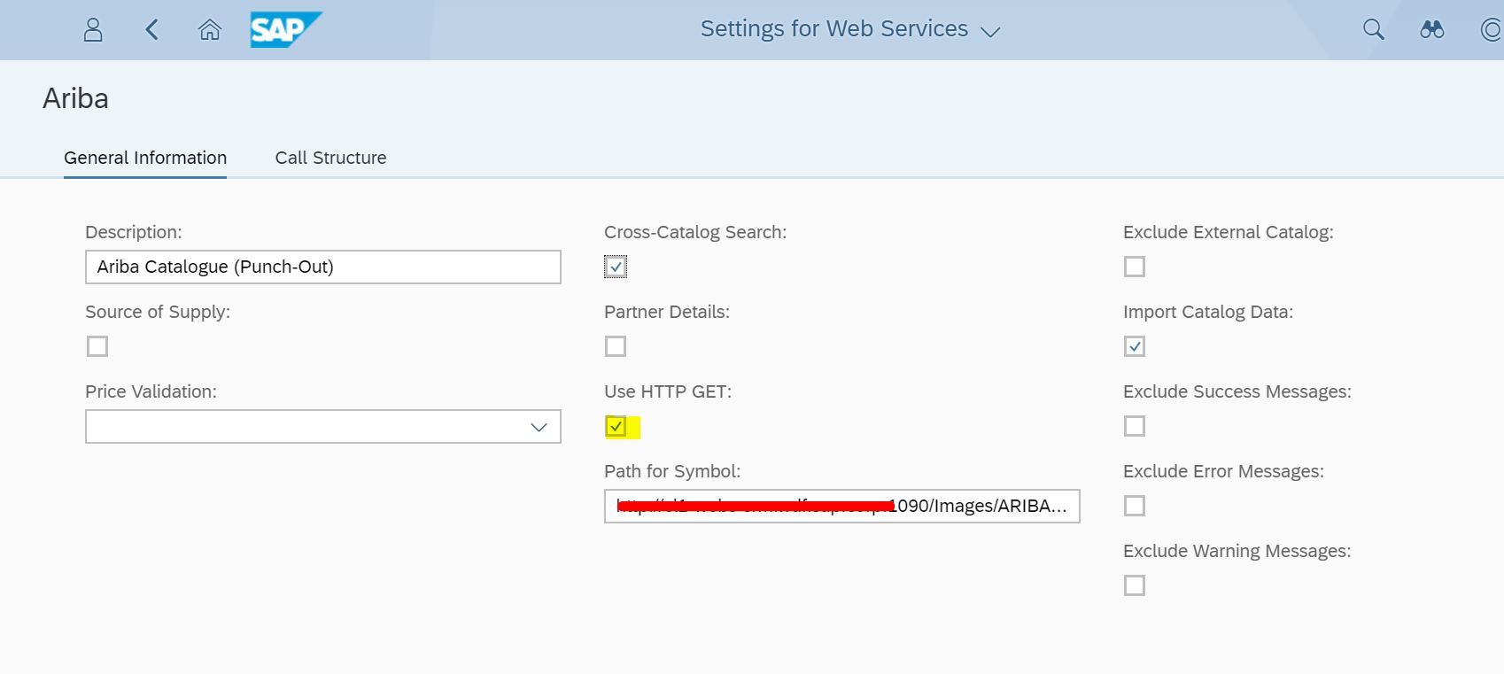1504x674 pixels.
Task: Enable the Exclude Success Messages checkbox
Action: coord(1135,426)
